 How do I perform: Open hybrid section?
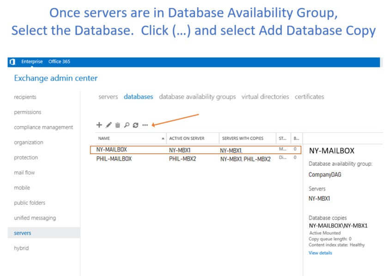[x=21, y=248]
